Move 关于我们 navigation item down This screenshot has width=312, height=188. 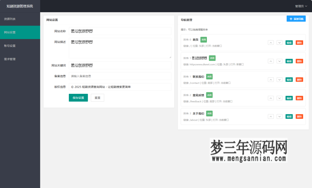tap(279, 116)
